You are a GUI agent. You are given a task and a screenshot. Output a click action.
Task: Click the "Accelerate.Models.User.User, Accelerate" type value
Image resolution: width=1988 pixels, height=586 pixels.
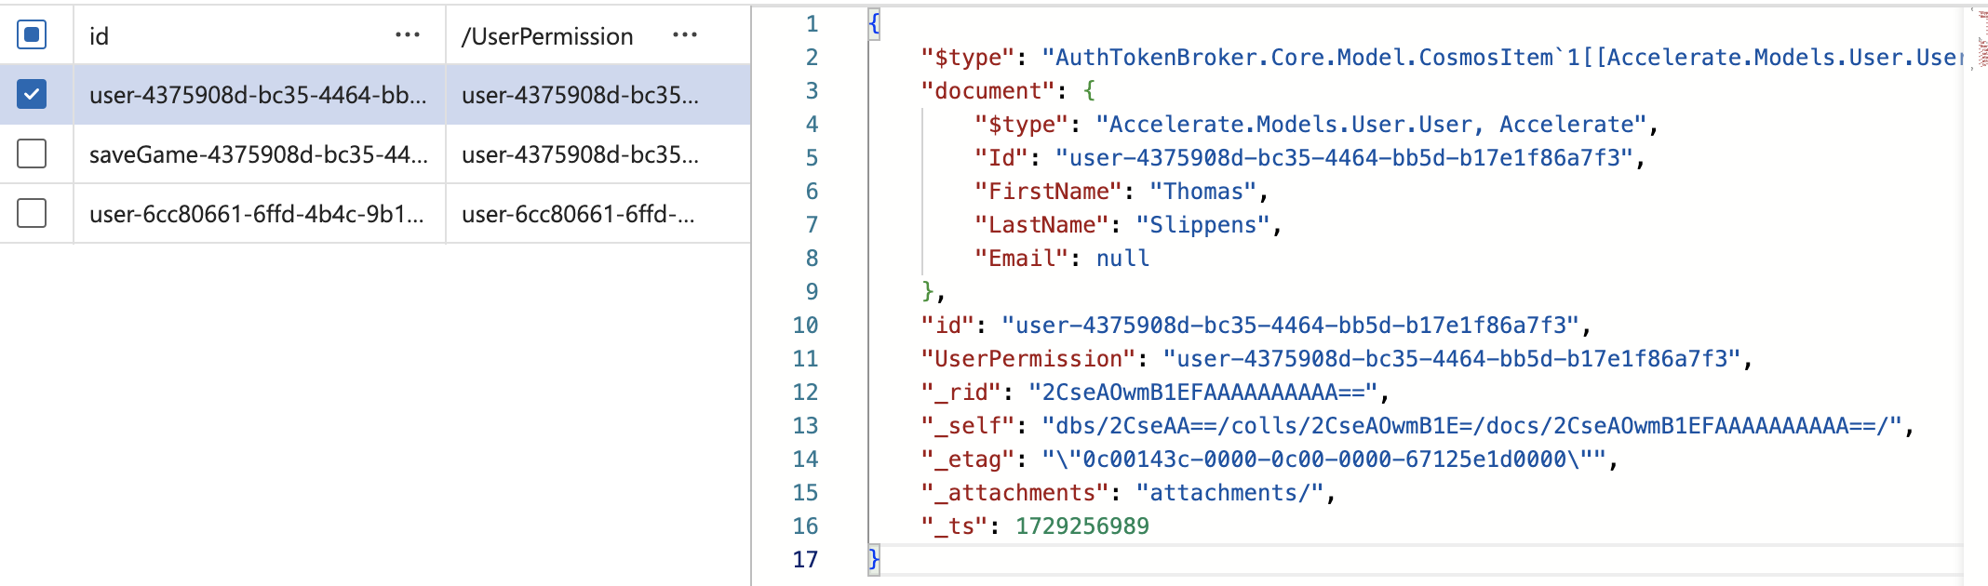pyautogui.click(x=1371, y=125)
